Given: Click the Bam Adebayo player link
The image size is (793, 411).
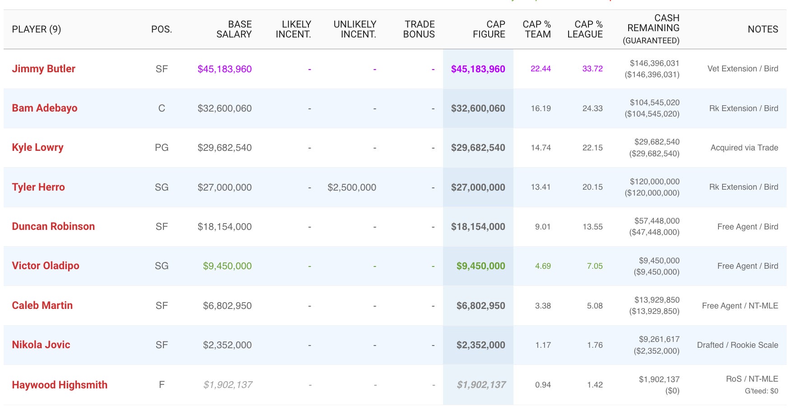Looking at the screenshot, I should [x=44, y=108].
